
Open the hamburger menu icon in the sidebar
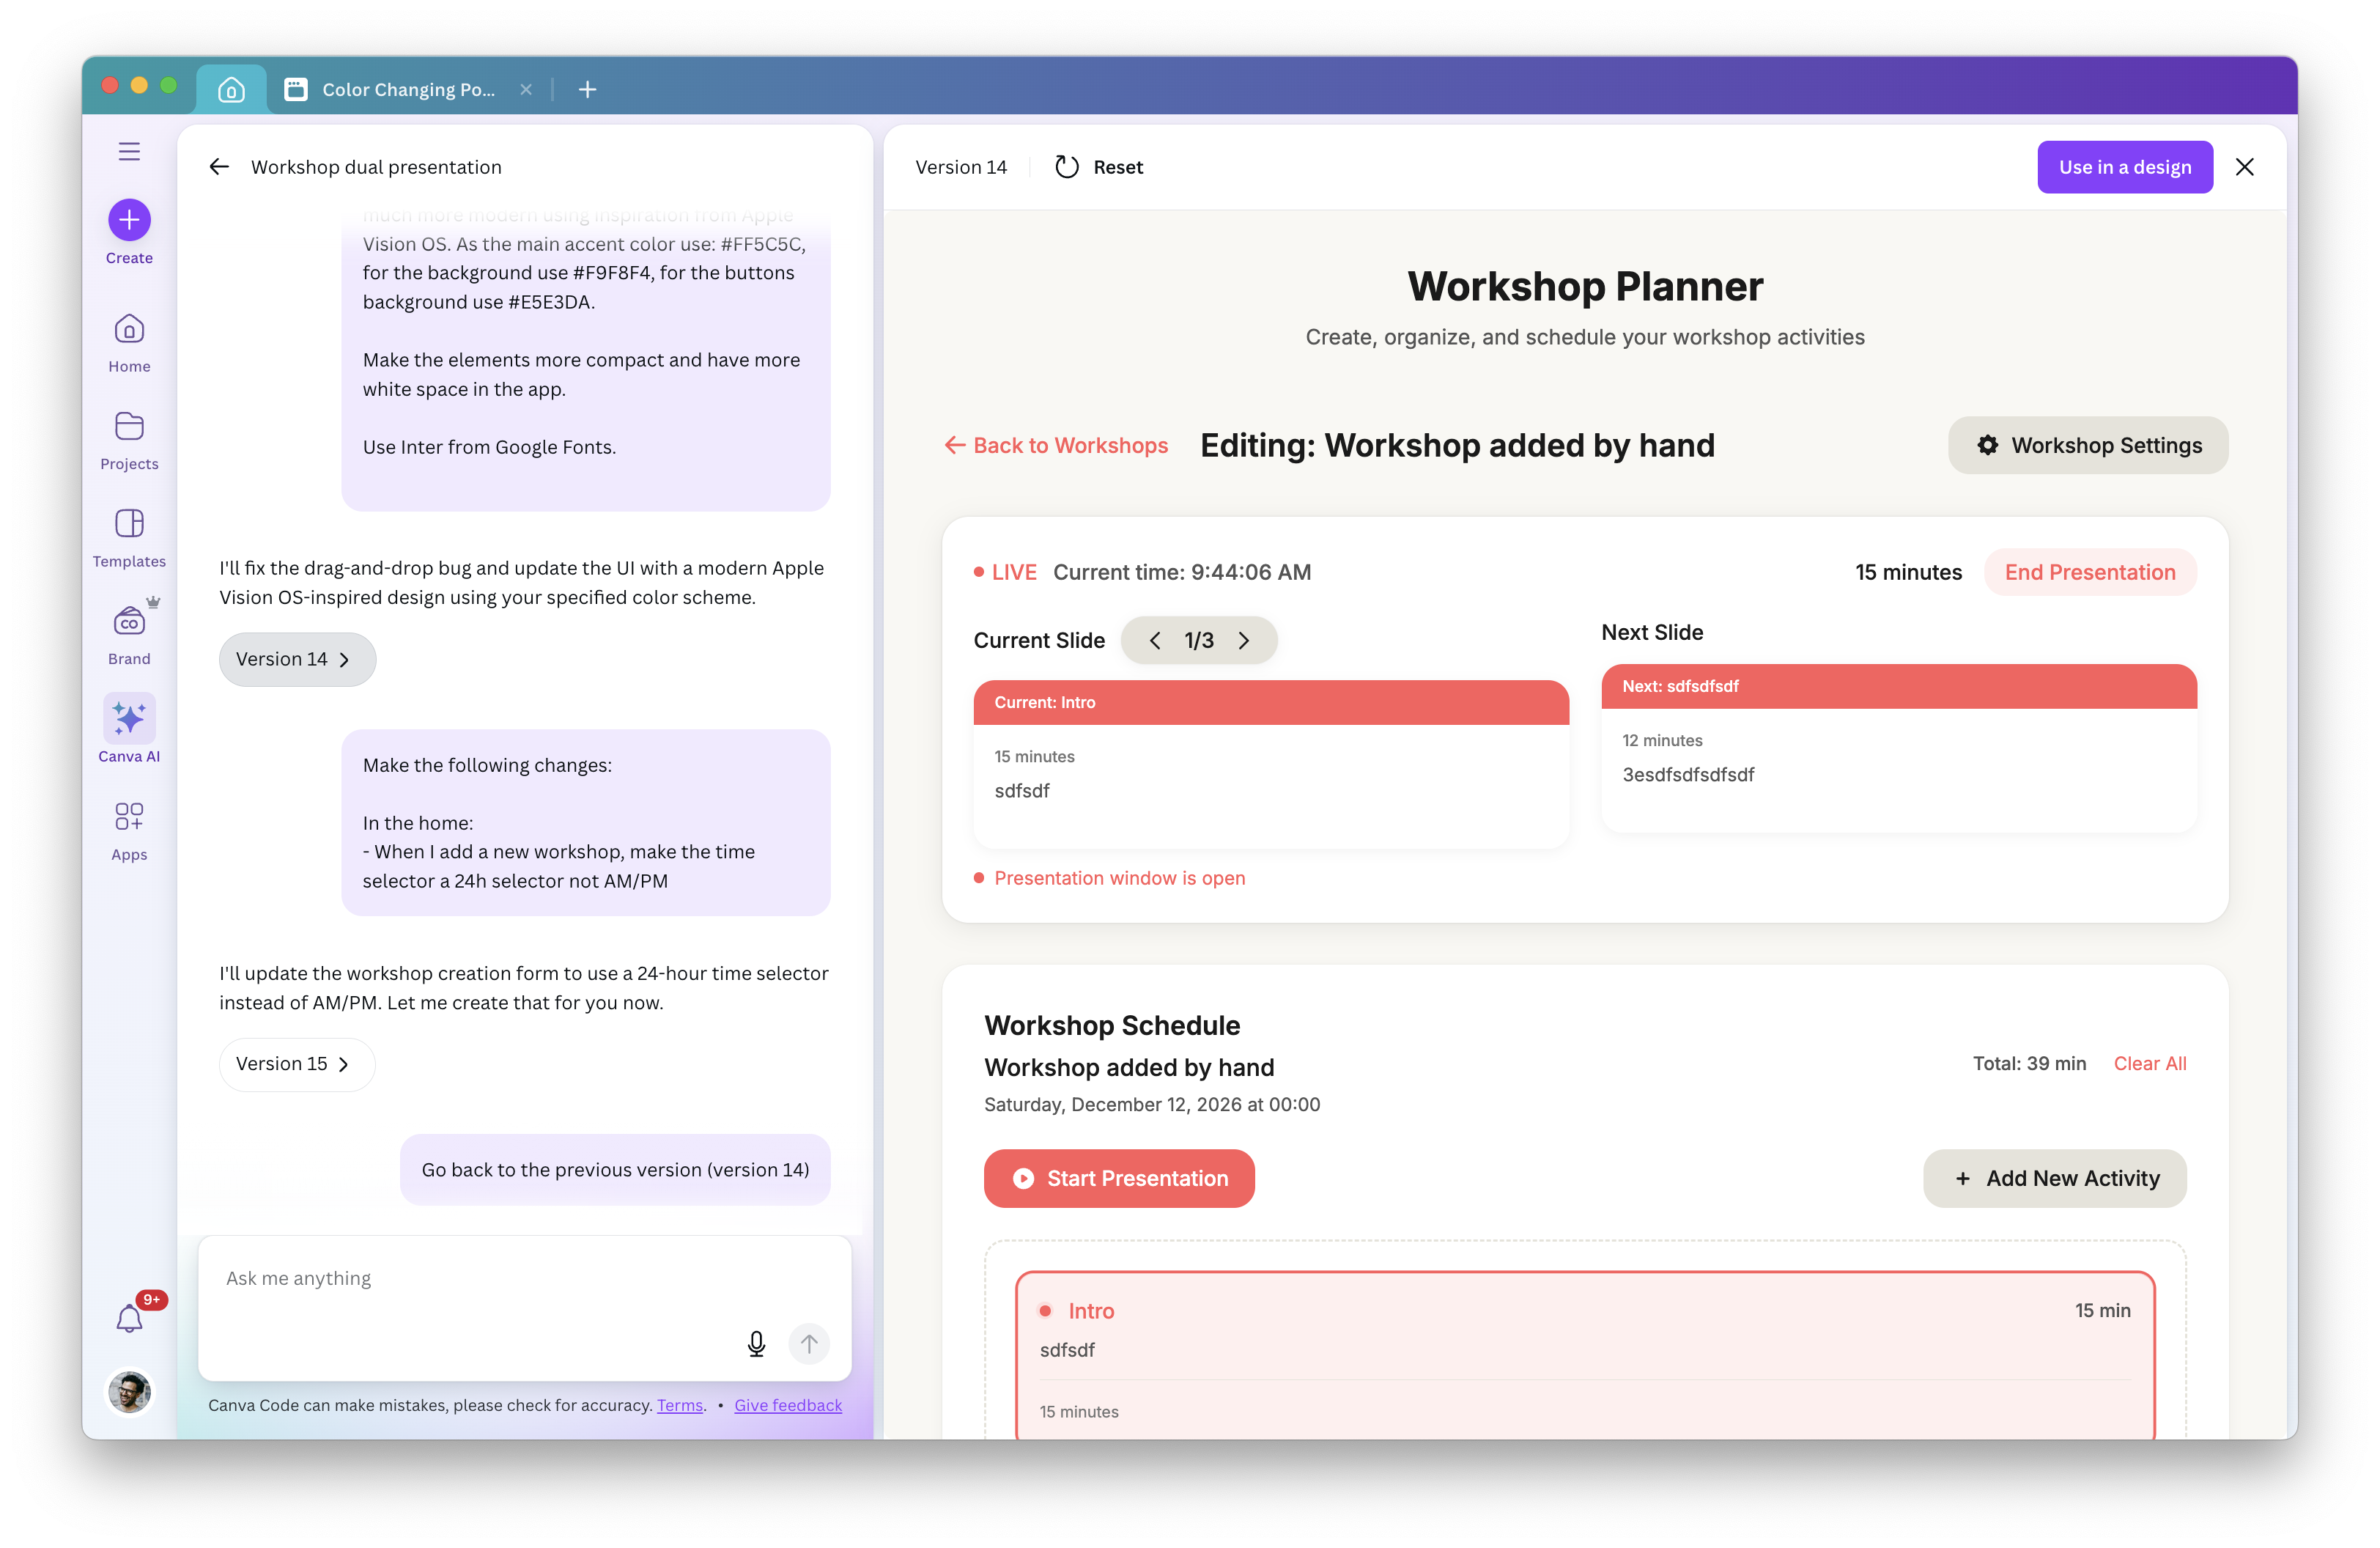coord(129,151)
